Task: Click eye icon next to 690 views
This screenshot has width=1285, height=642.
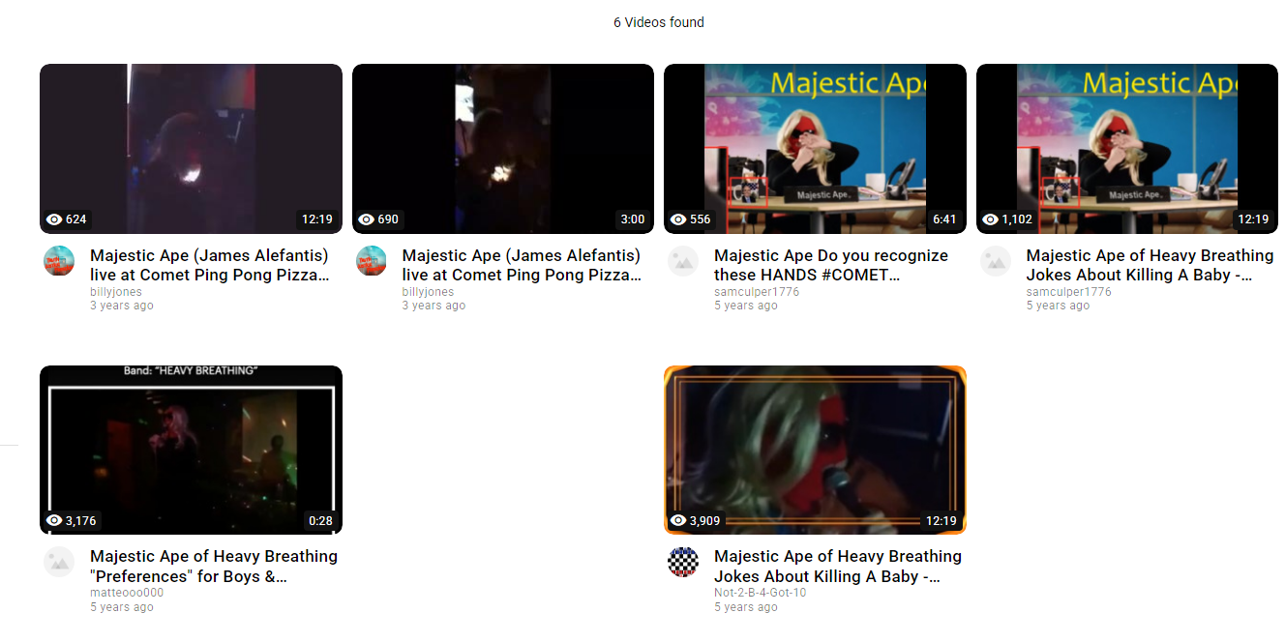Action: (x=367, y=219)
